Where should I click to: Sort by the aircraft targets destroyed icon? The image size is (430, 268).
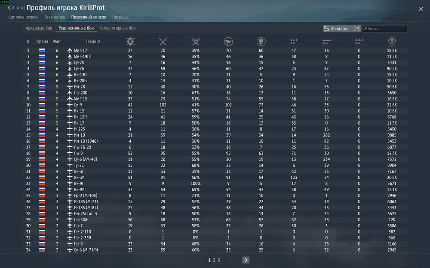[x=294, y=41]
